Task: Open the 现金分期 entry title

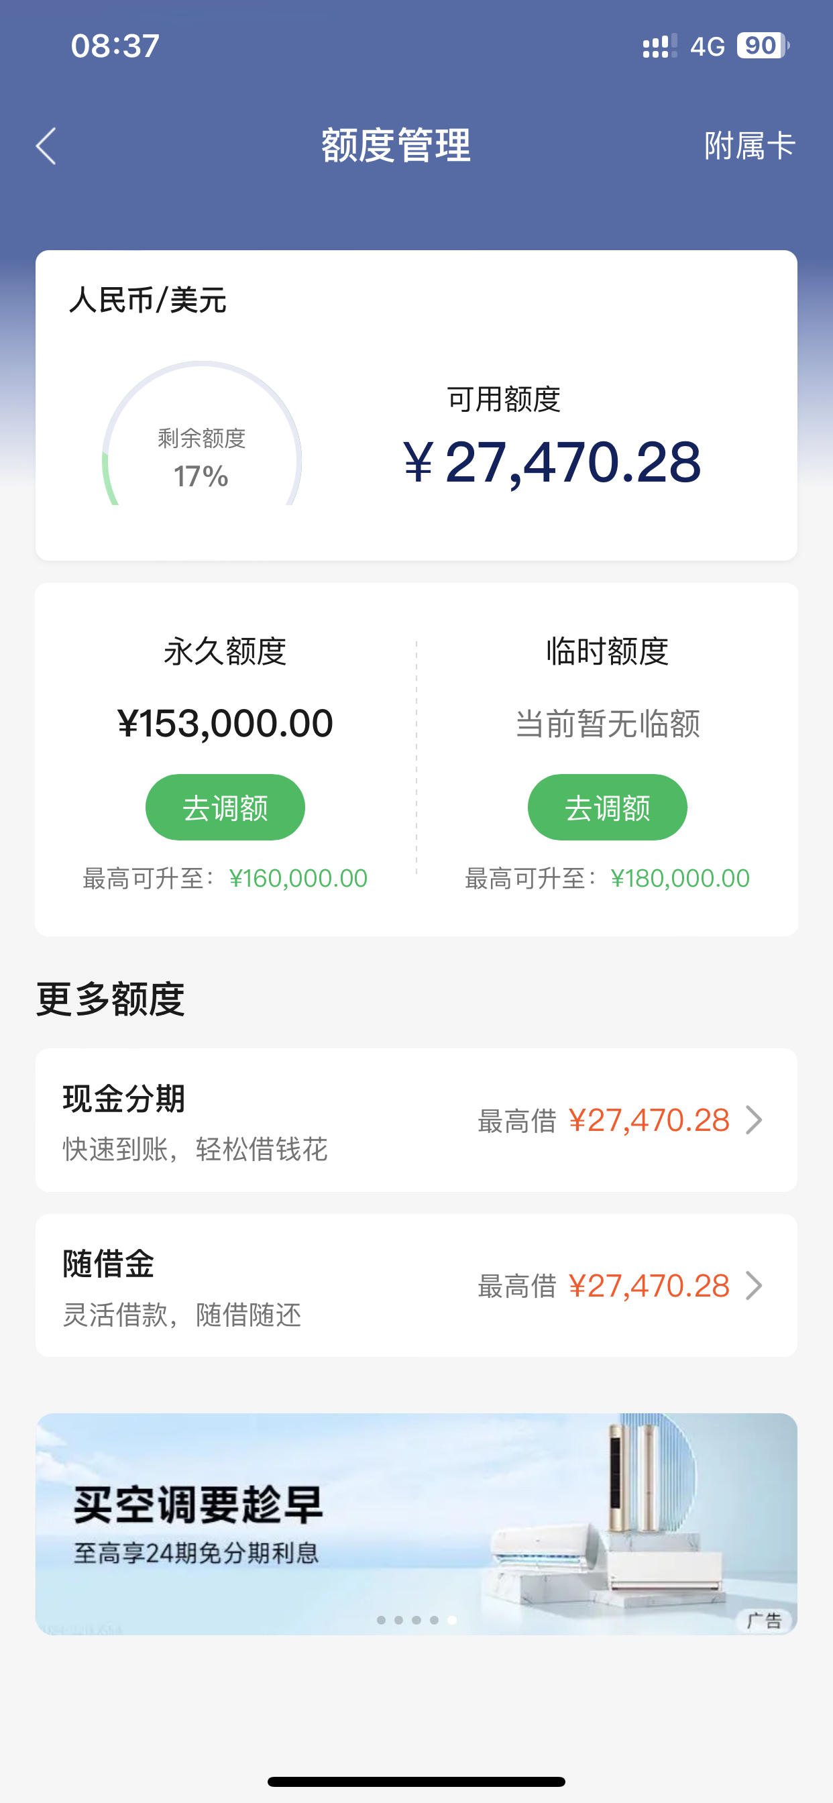Action: pos(124,1098)
